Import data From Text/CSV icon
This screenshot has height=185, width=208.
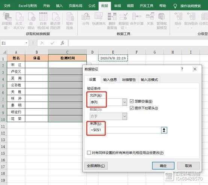pos(19,21)
